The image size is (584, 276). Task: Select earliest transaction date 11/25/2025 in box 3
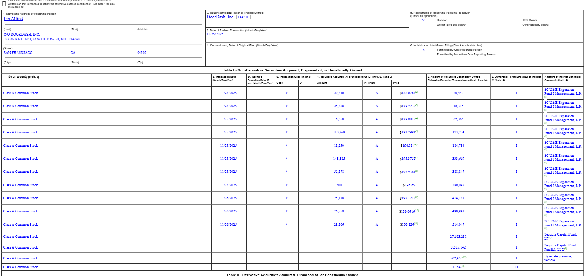click(215, 34)
